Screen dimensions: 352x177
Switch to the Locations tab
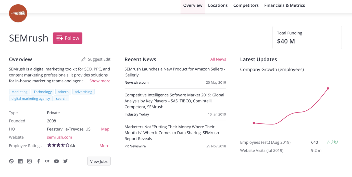[218, 5]
